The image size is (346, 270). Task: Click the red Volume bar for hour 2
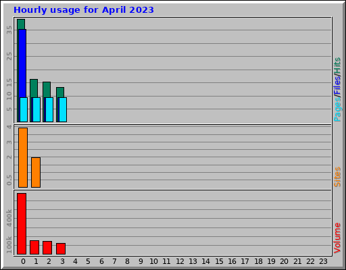click(47, 248)
